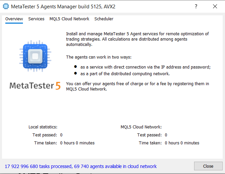225x174 pixels.
Task: Click the direct connection via IP address bullet text
Action: 145,67
